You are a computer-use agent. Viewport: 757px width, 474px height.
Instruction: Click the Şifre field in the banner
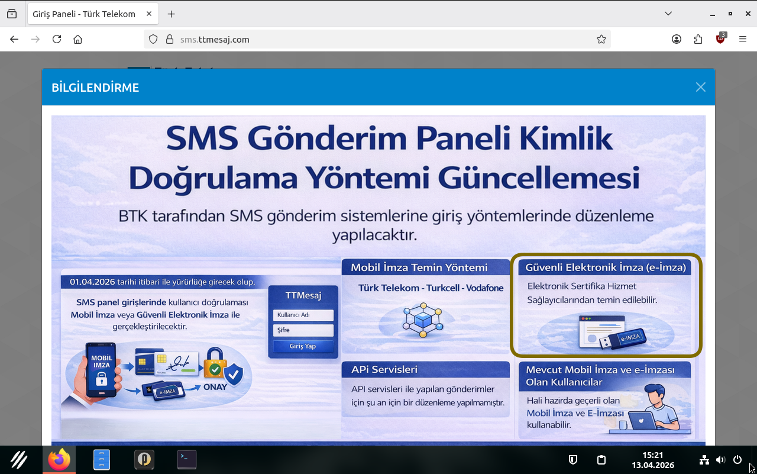click(x=303, y=330)
